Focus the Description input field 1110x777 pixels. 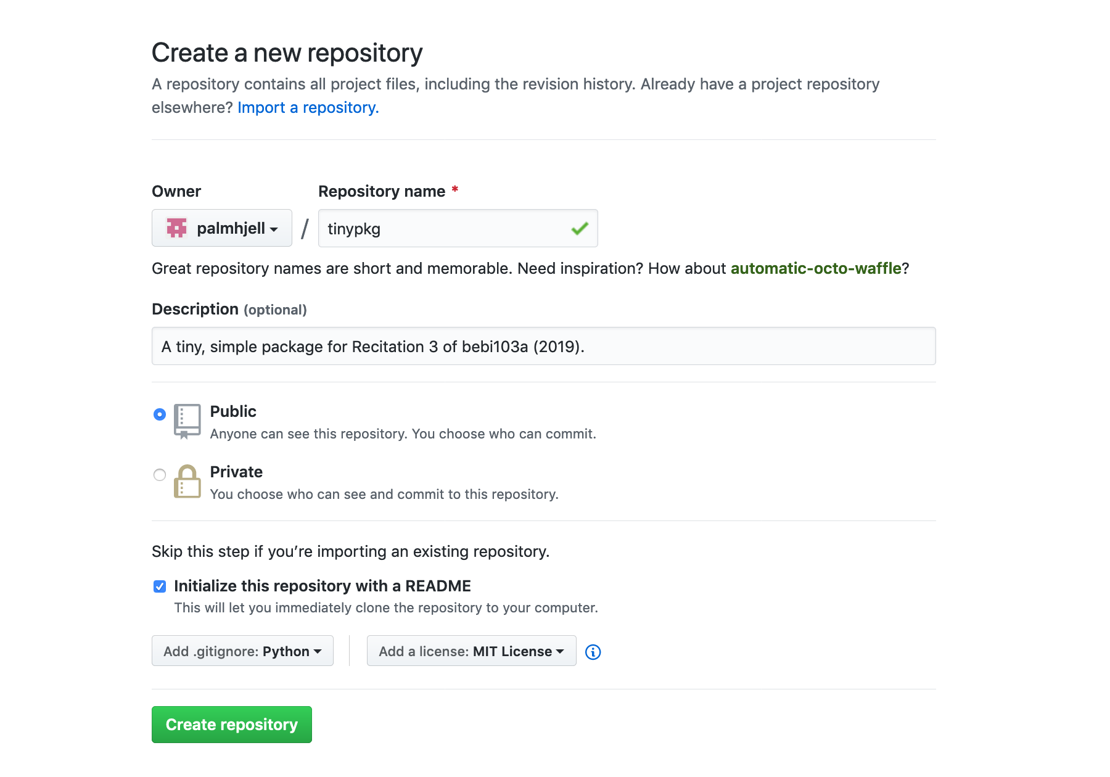(544, 346)
